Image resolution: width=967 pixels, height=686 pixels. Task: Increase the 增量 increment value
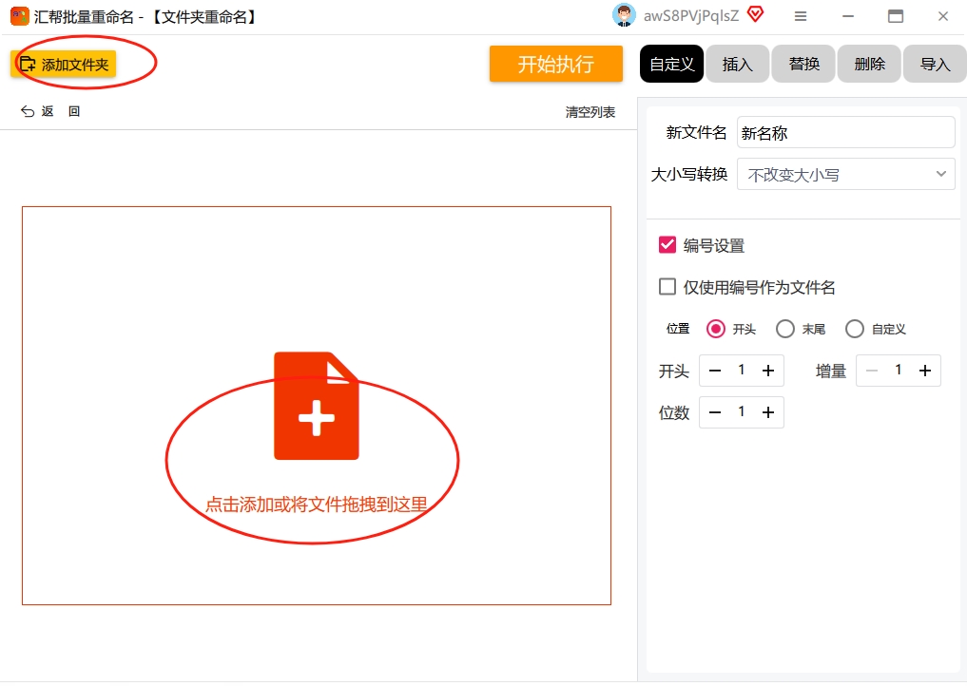click(924, 371)
